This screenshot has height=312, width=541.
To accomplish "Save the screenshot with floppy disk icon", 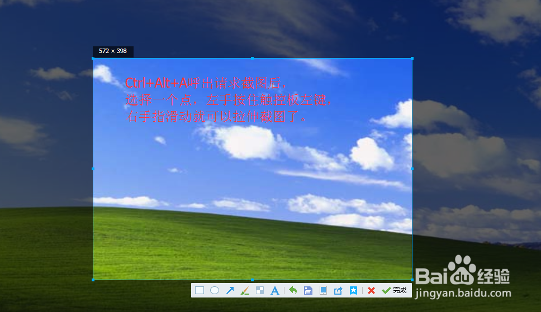I will (x=308, y=290).
